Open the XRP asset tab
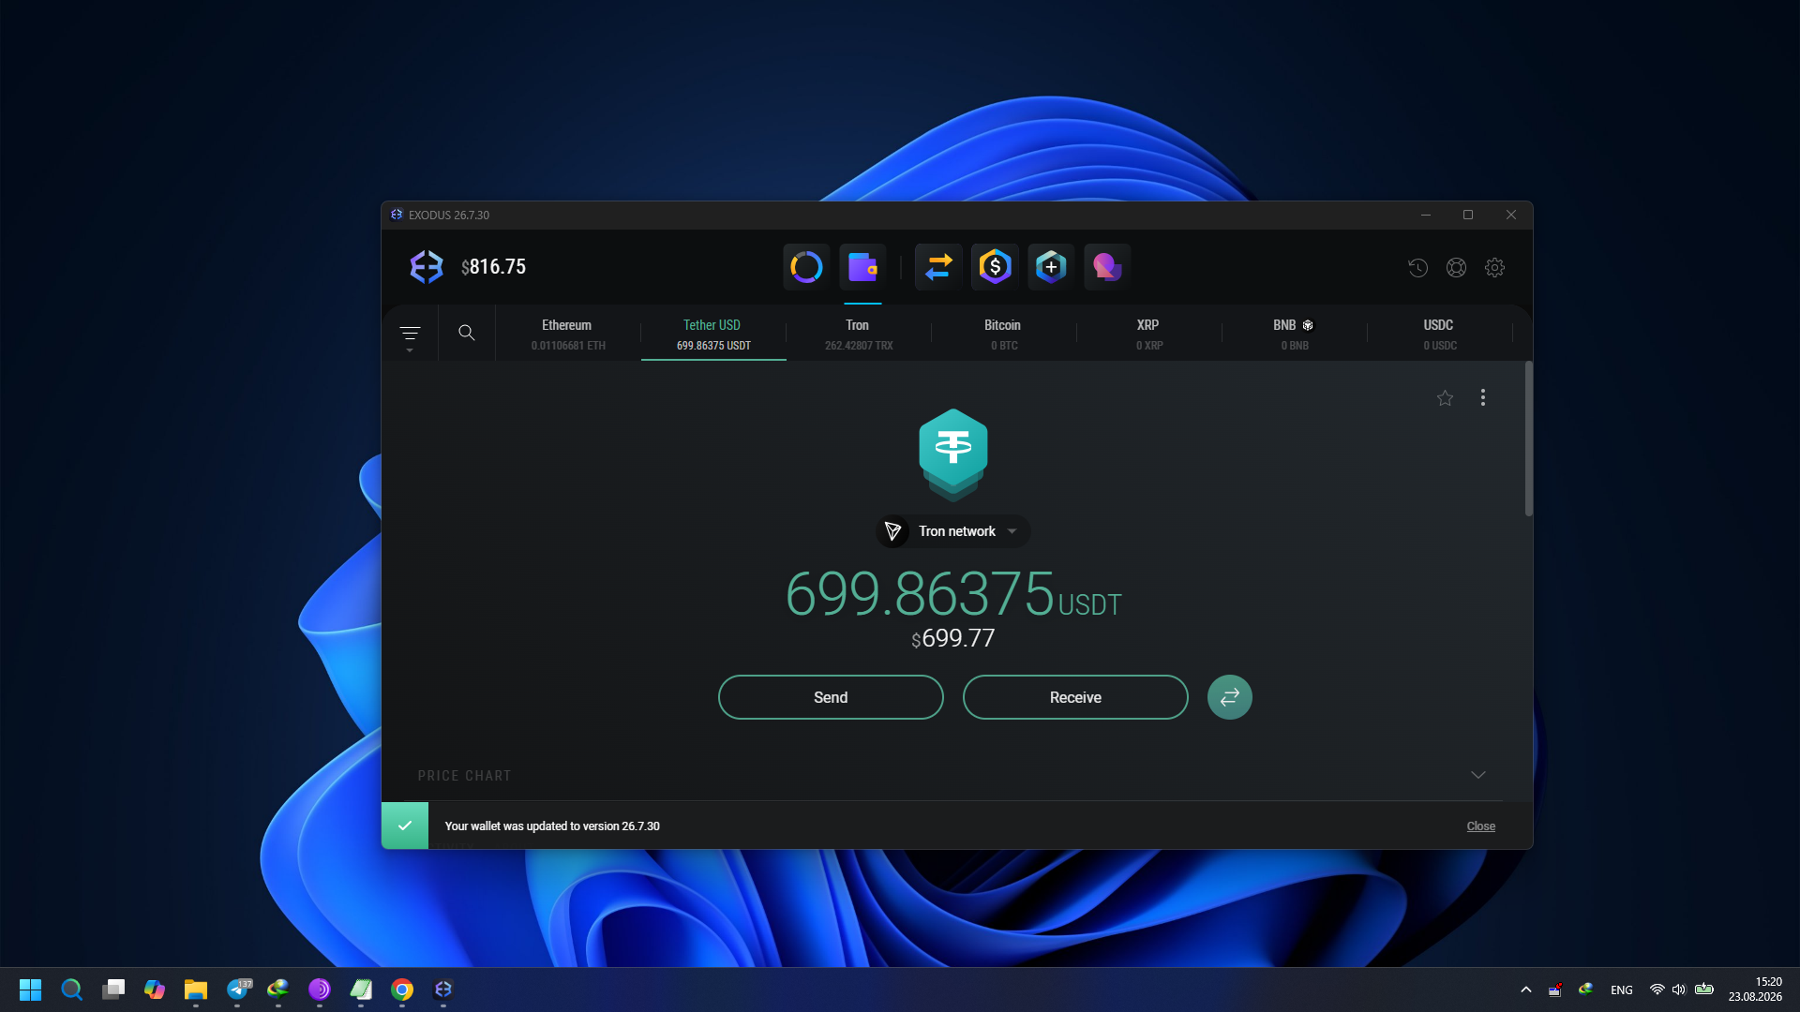Viewport: 1800px width, 1012px height. [1149, 334]
